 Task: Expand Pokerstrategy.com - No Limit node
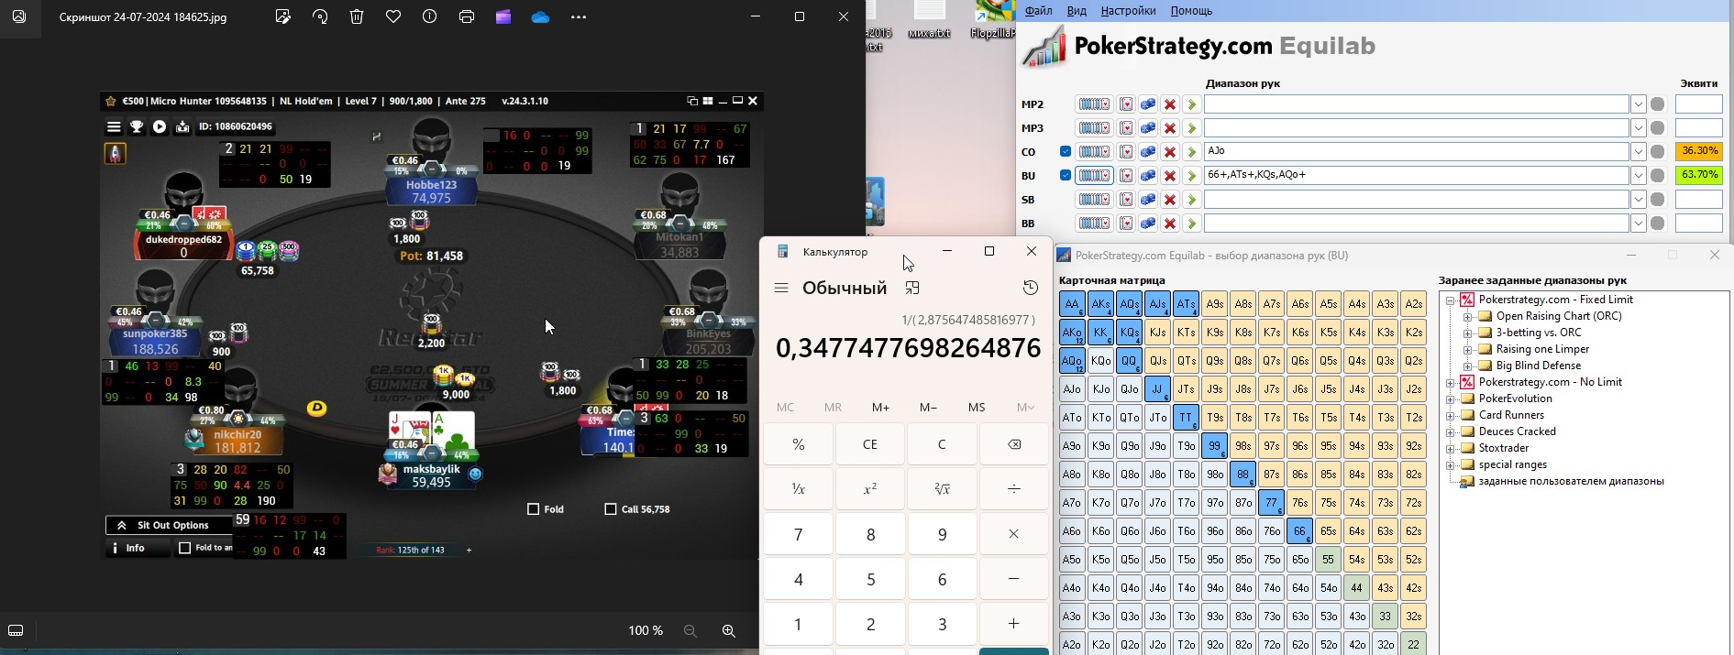[x=1451, y=383]
